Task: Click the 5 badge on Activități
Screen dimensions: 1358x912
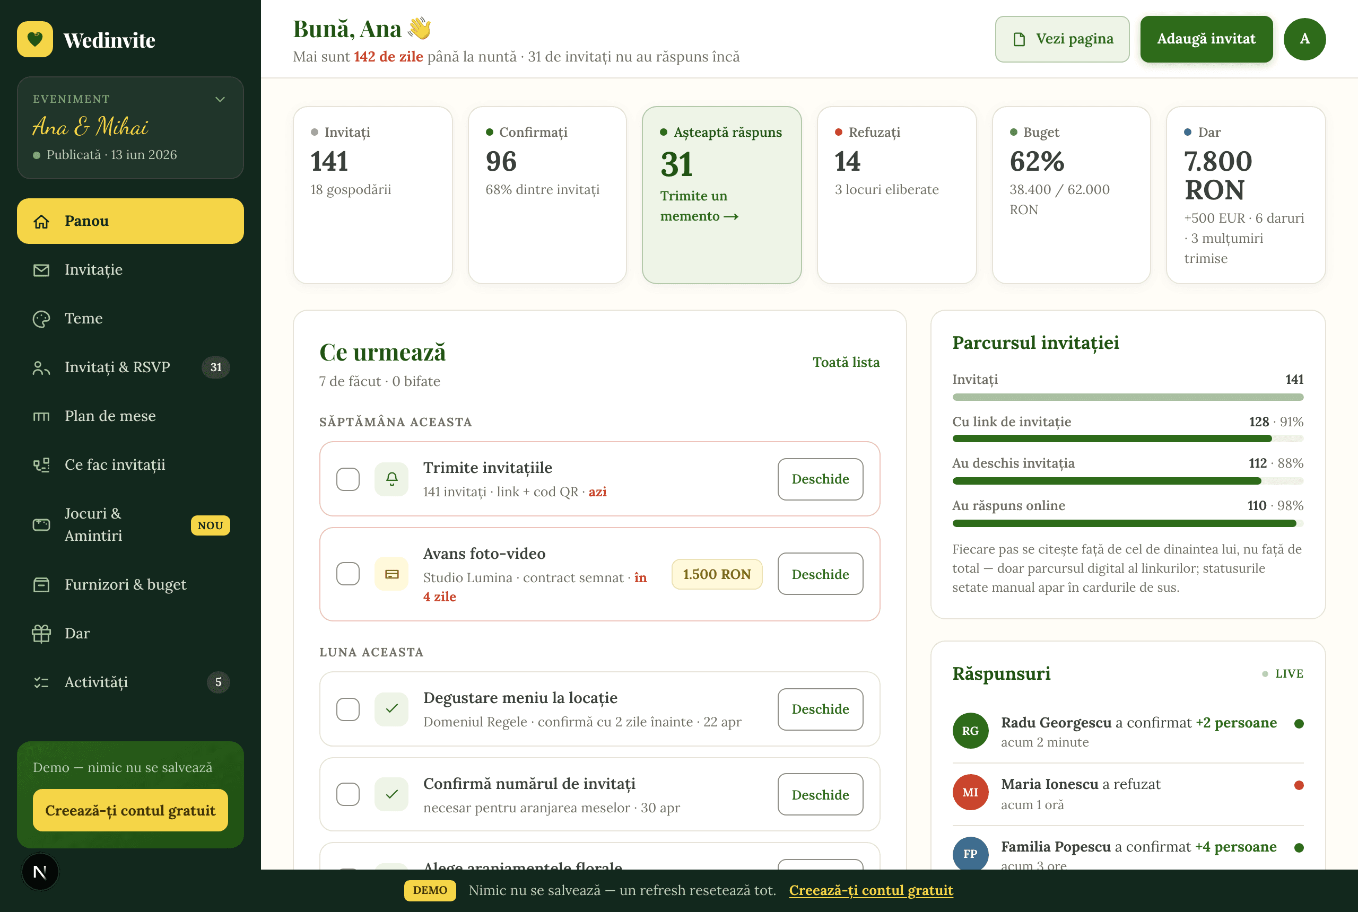Action: click(x=218, y=682)
